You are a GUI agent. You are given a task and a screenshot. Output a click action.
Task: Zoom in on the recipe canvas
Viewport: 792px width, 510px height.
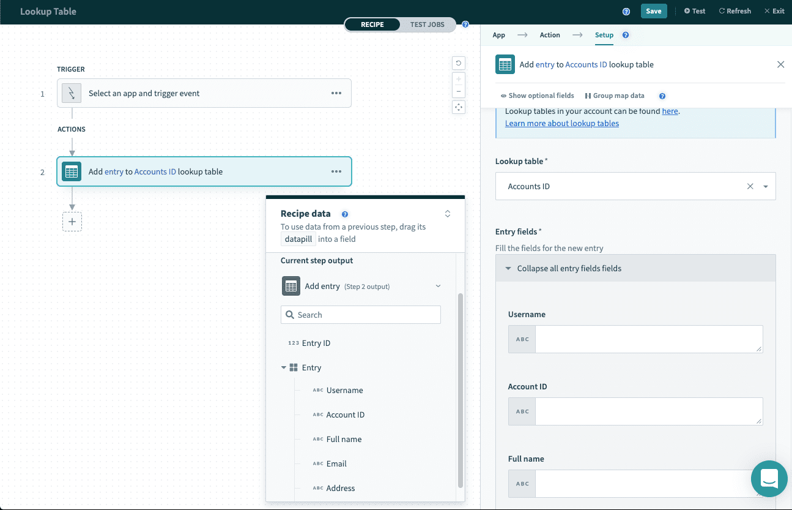[458, 78]
